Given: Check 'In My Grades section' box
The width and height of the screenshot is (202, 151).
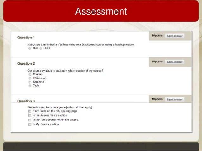Looking at the screenshot, I should tap(30, 124).
